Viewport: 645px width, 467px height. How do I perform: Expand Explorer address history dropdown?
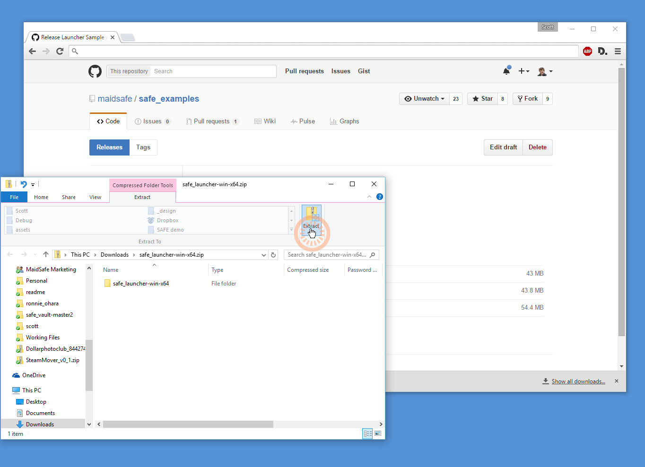[x=264, y=255]
